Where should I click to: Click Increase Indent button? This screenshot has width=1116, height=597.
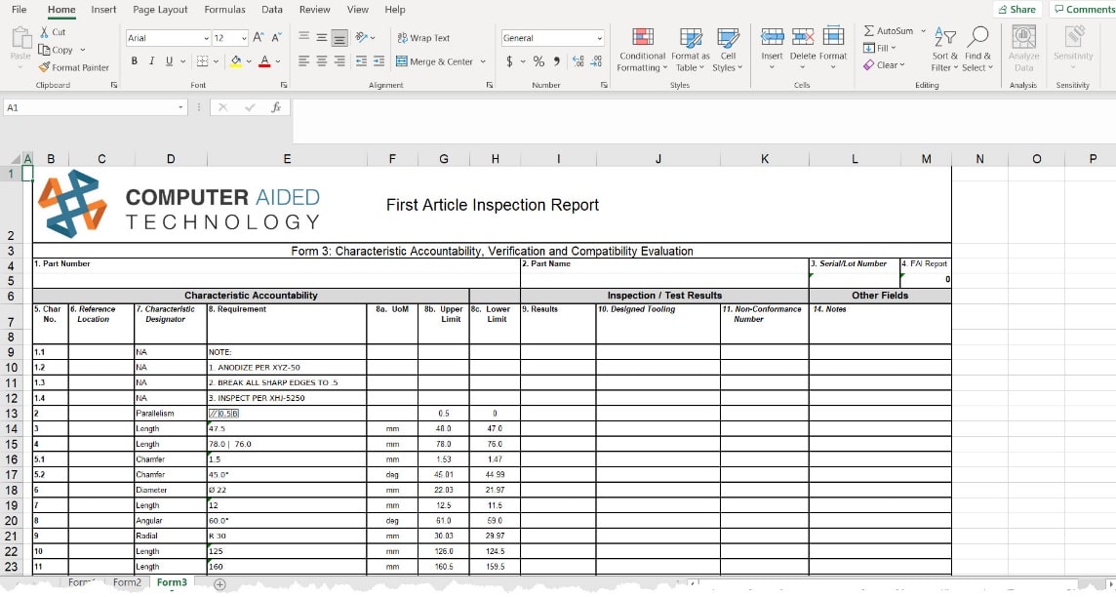[379, 61]
